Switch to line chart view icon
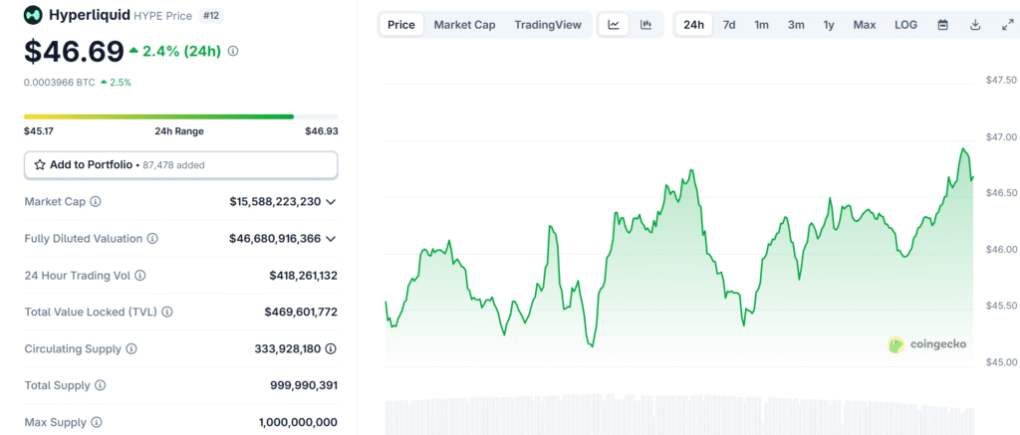This screenshot has width=1020, height=435. (614, 25)
